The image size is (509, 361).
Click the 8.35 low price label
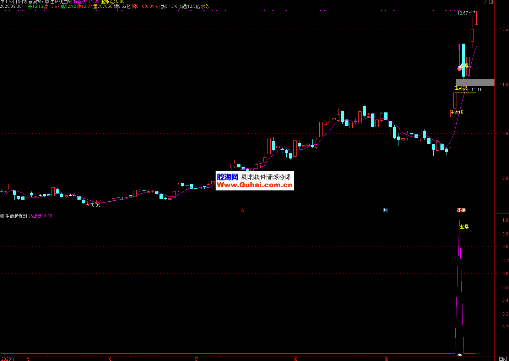click(96, 205)
